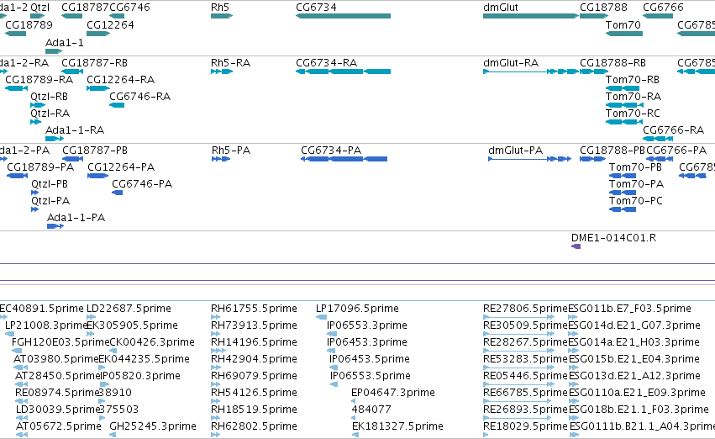Image resolution: width=715 pixels, height=439 pixels.
Task: Click EST label RE30509.5prime
Action: (525, 325)
